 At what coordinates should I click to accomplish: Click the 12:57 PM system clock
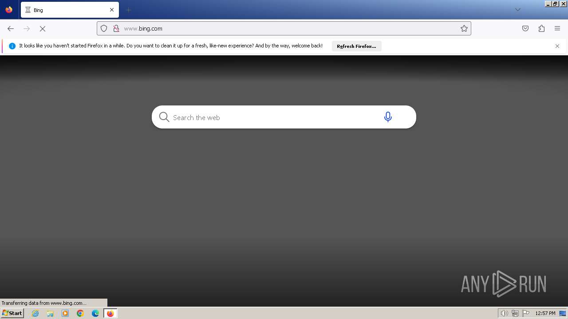(545, 313)
